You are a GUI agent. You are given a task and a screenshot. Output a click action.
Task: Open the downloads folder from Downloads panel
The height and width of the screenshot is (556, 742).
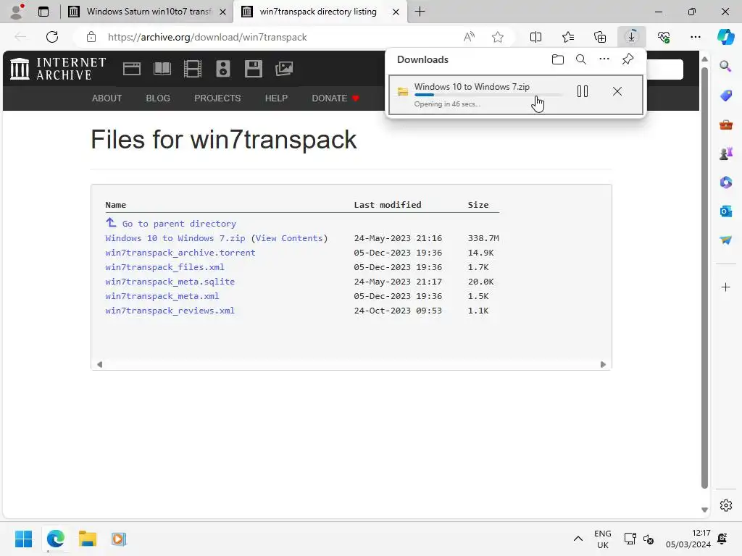click(558, 59)
